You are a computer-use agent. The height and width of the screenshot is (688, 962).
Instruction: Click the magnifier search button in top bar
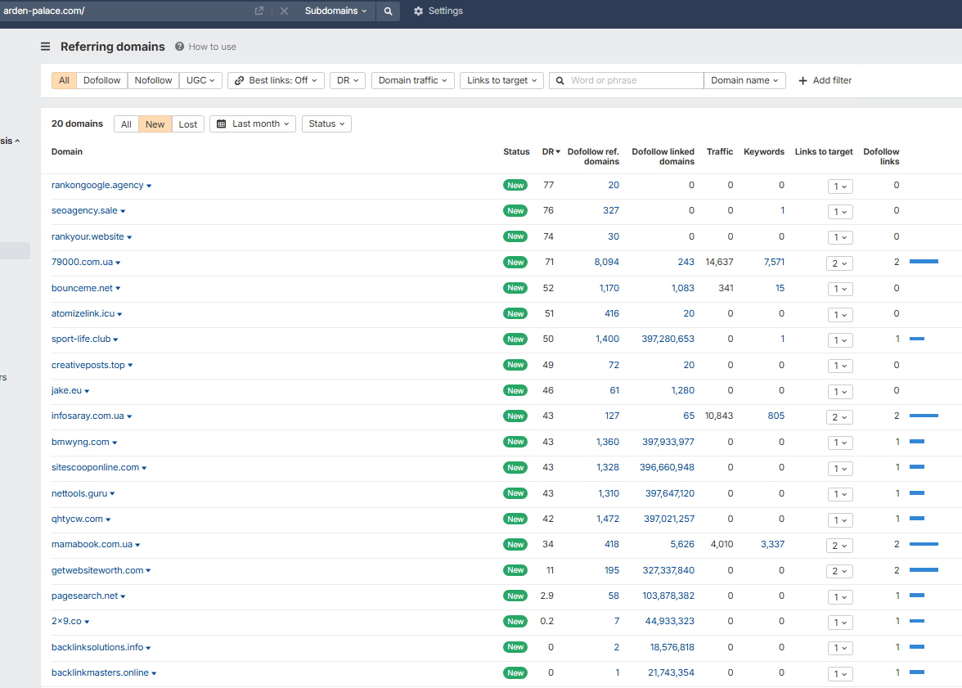388,11
